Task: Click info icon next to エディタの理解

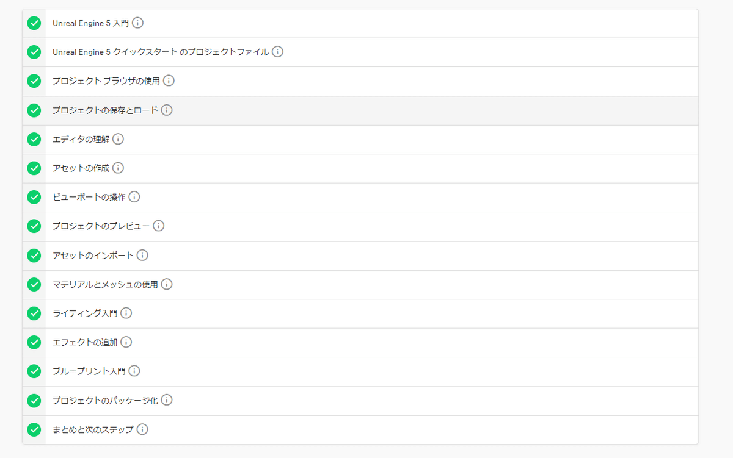Action: 118,139
